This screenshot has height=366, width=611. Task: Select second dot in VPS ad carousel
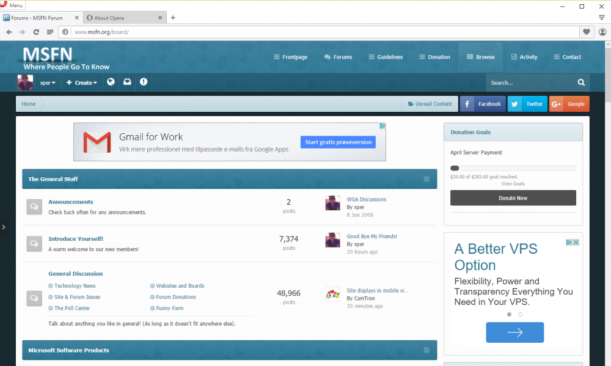(x=521, y=314)
